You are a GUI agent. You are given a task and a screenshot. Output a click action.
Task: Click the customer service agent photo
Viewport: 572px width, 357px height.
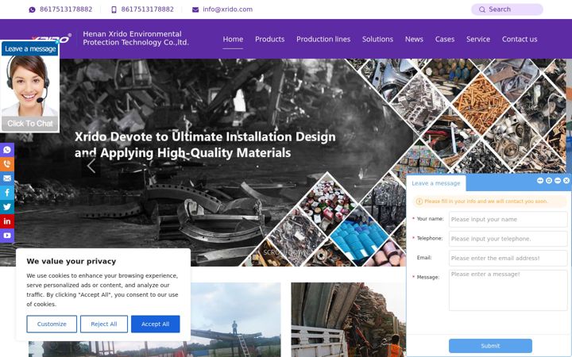(x=29, y=86)
